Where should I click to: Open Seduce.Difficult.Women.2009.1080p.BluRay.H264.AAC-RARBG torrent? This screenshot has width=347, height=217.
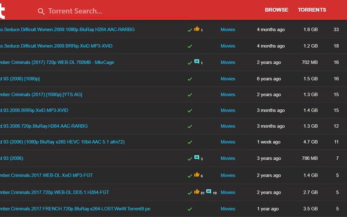click(x=67, y=30)
